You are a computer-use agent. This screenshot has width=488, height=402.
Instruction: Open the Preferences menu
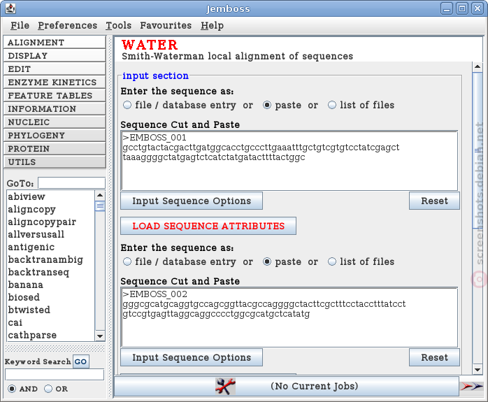coord(68,25)
